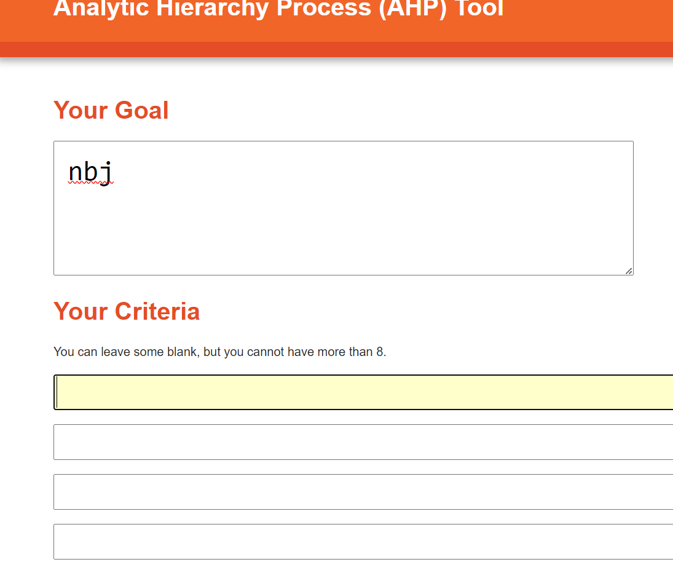Select the third criteria input field
The width and height of the screenshot is (673, 562).
tap(363, 491)
